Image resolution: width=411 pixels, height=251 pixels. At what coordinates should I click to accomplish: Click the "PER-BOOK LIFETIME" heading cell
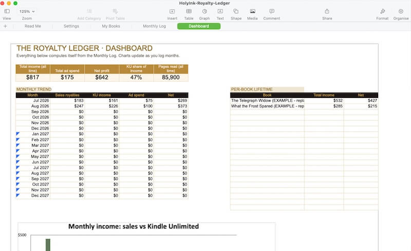(267, 89)
